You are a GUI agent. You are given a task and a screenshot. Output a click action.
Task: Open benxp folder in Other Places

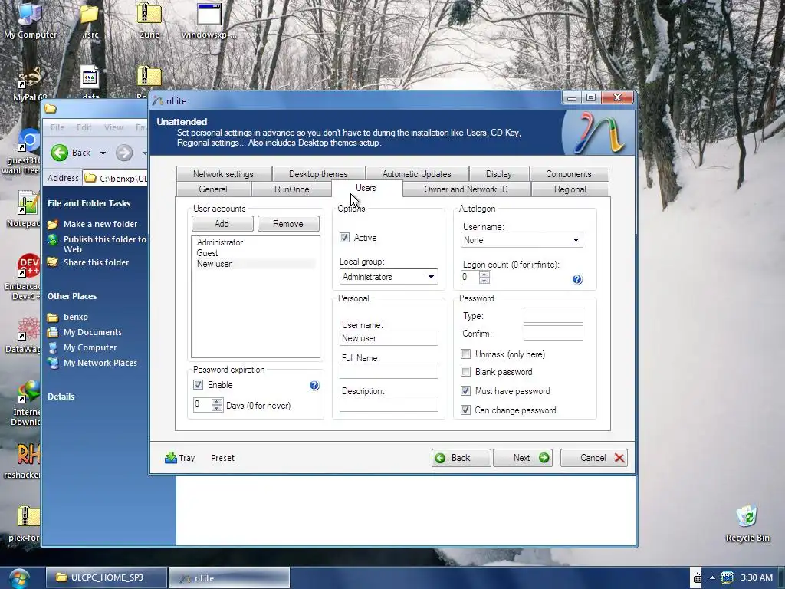click(75, 317)
